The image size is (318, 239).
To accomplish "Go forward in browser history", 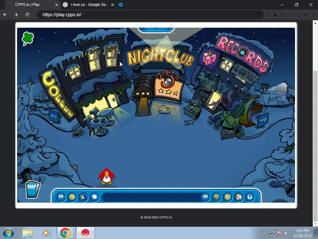I will [16, 15].
